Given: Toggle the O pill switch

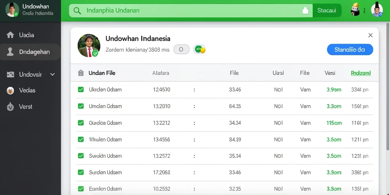Looking at the screenshot, I should 181,50.
